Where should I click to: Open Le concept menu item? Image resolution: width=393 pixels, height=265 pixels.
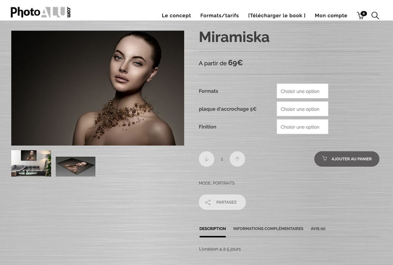[x=176, y=15]
